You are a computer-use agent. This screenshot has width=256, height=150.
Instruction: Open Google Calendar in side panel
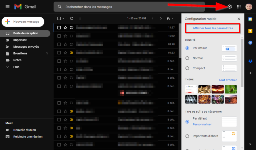point(250,19)
